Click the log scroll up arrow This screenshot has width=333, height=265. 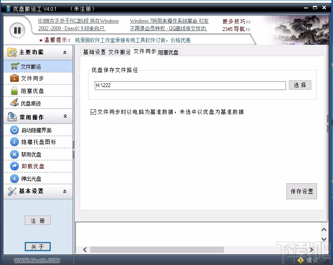324,229
